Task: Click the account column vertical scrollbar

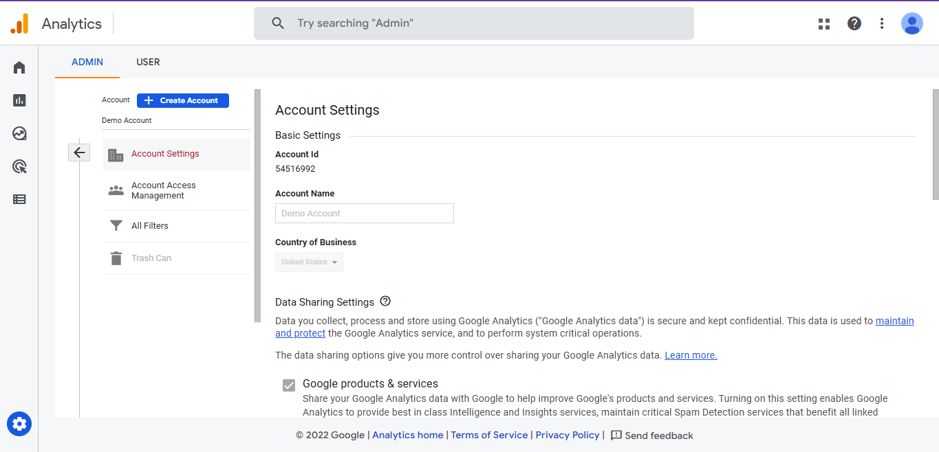Action: 258,205
